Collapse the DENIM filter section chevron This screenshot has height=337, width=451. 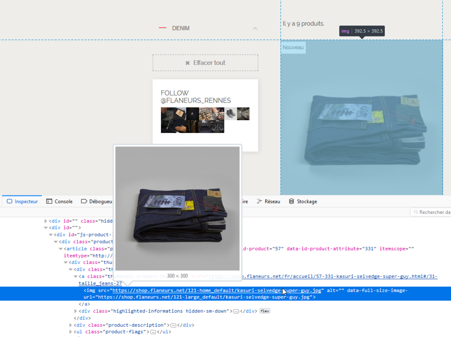tap(255, 28)
